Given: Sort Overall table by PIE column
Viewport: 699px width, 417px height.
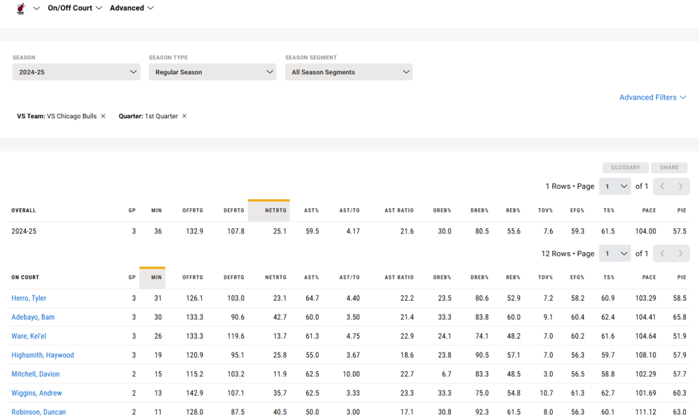Looking at the screenshot, I should pos(682,210).
